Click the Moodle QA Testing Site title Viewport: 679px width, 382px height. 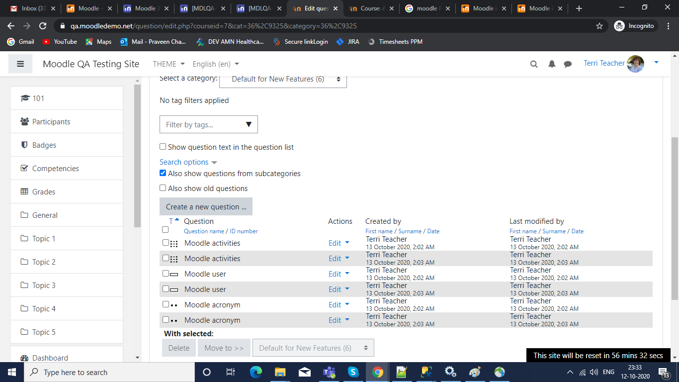tap(91, 64)
